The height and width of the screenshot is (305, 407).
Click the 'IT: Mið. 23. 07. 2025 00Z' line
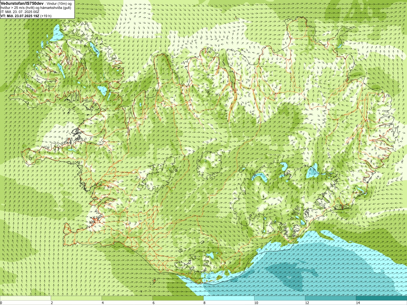click(x=20, y=11)
